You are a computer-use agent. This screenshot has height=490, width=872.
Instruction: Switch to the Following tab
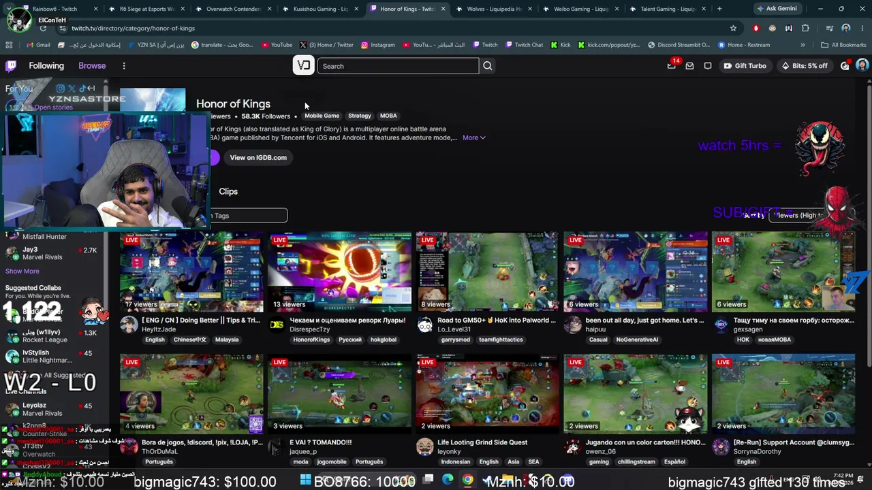(x=46, y=66)
